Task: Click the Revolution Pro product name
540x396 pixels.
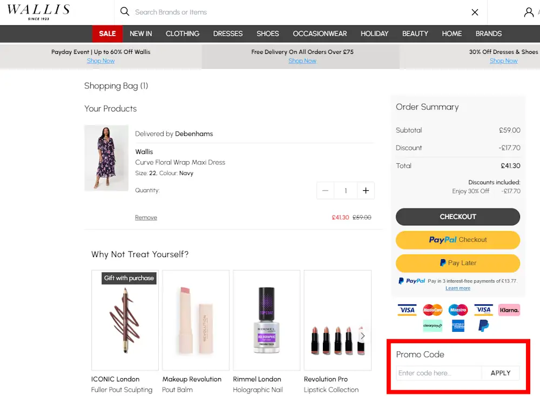Action: [326, 379]
